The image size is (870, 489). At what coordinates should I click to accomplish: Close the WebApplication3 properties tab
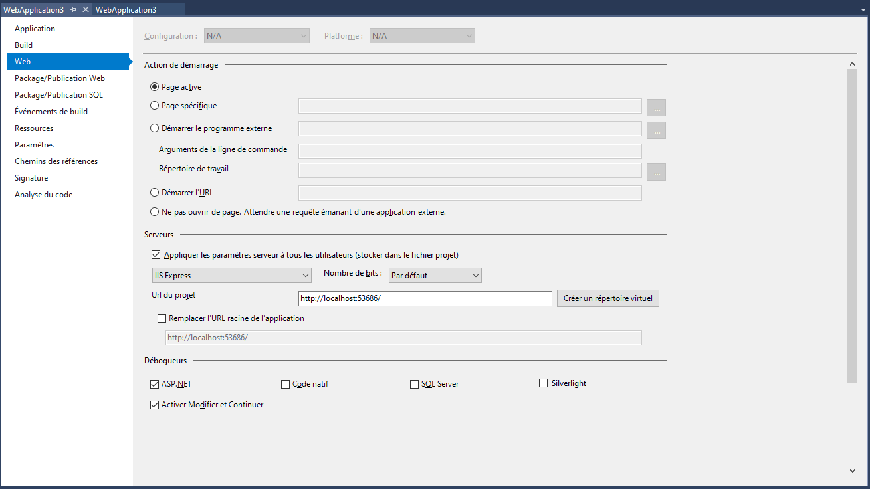coord(86,10)
